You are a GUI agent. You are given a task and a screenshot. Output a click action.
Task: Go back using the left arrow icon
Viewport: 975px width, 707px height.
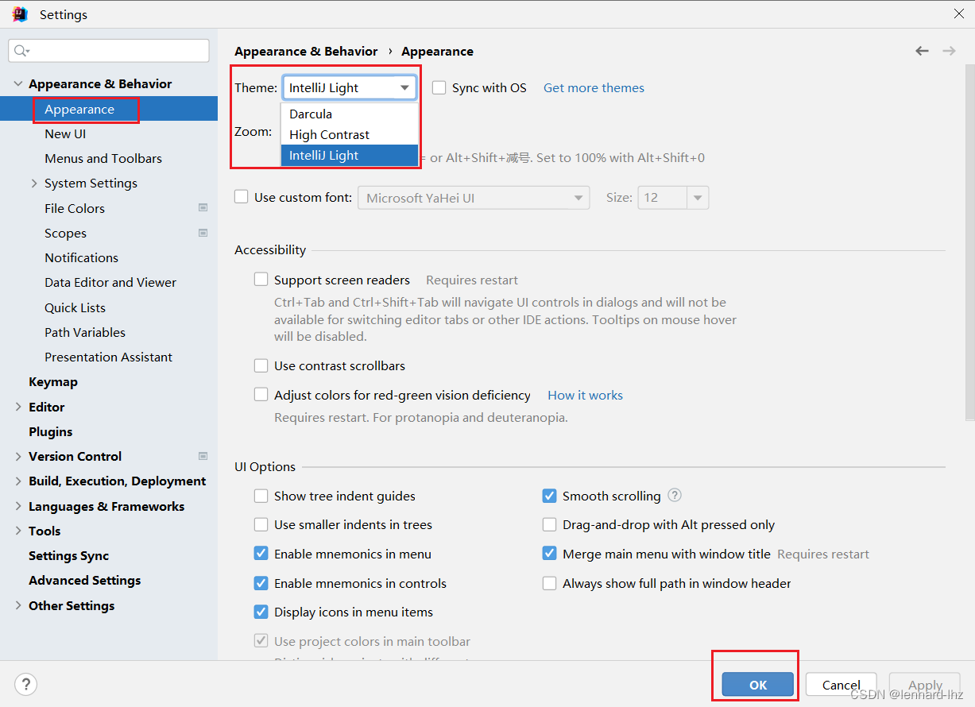click(922, 51)
